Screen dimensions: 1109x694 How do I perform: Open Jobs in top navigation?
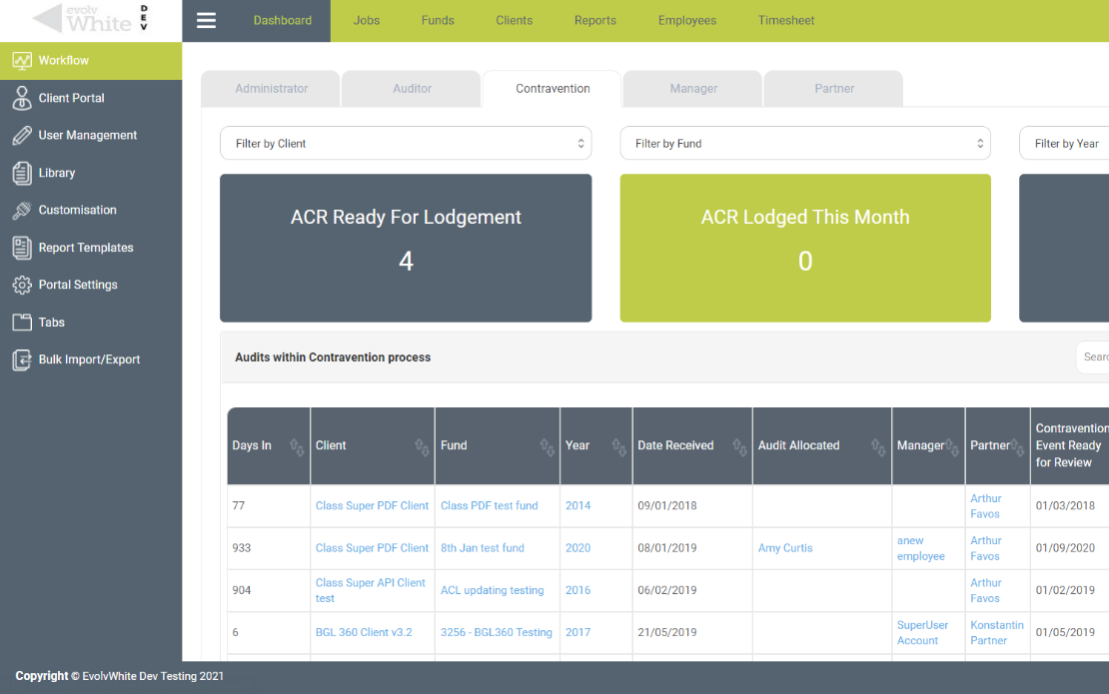point(367,21)
